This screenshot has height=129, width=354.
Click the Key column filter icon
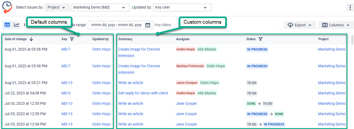point(72,39)
